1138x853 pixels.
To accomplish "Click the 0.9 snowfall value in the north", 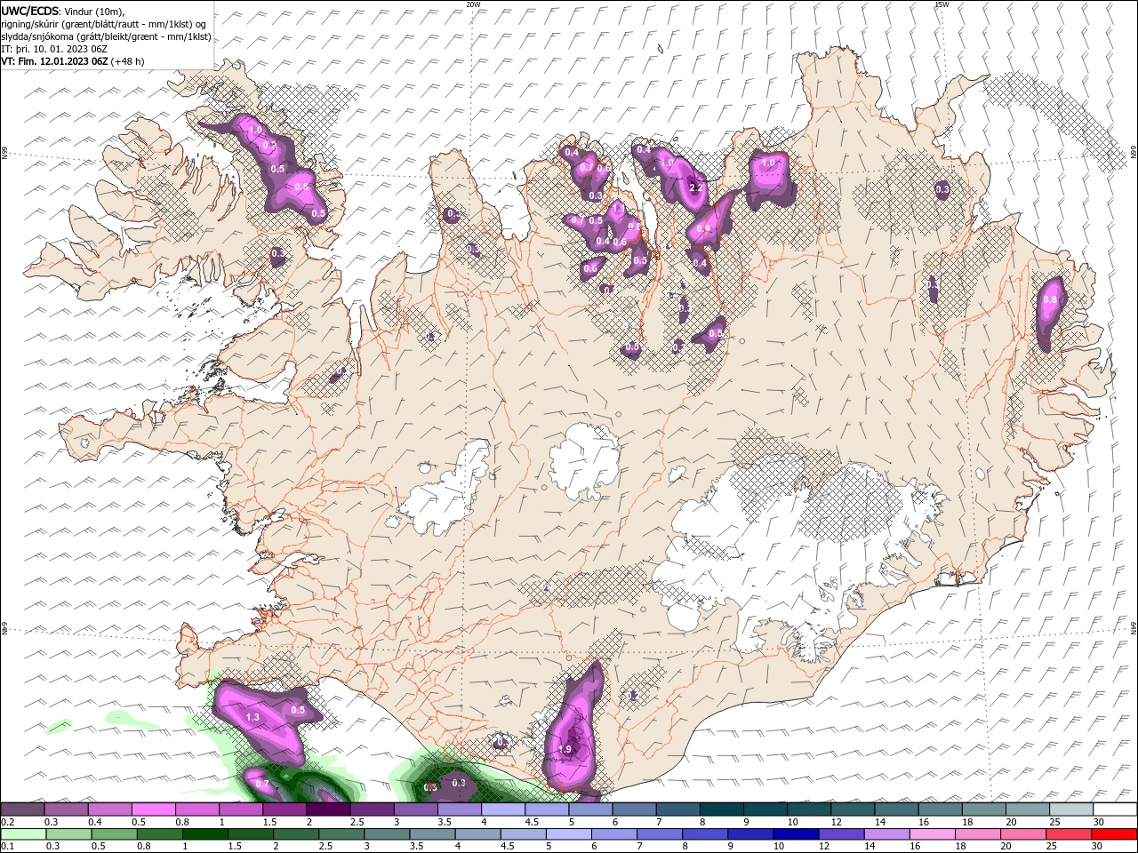I will pos(703,228).
